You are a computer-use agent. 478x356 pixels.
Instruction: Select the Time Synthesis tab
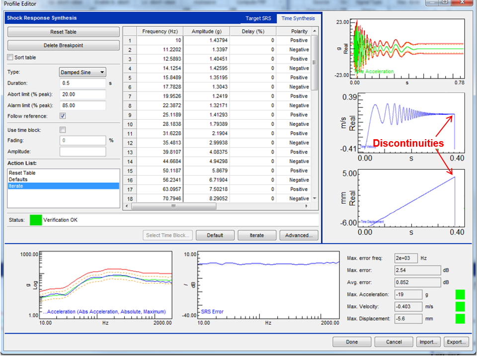pos(298,18)
